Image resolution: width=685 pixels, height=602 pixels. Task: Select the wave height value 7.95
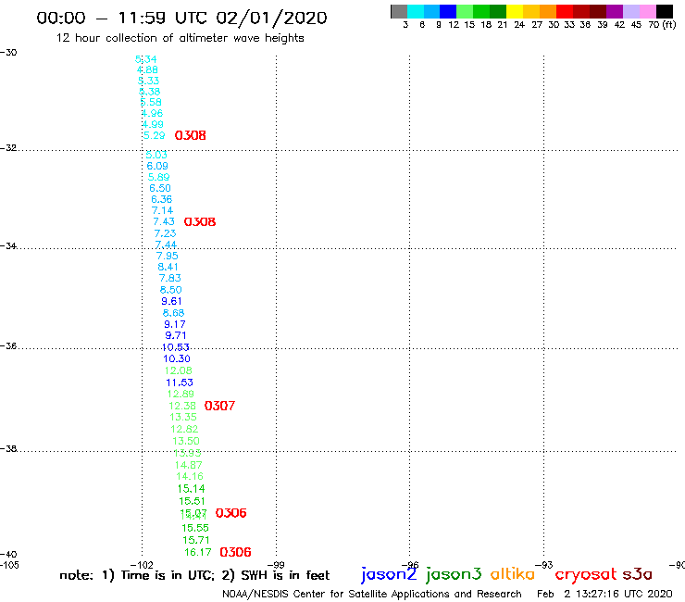pyautogui.click(x=168, y=256)
